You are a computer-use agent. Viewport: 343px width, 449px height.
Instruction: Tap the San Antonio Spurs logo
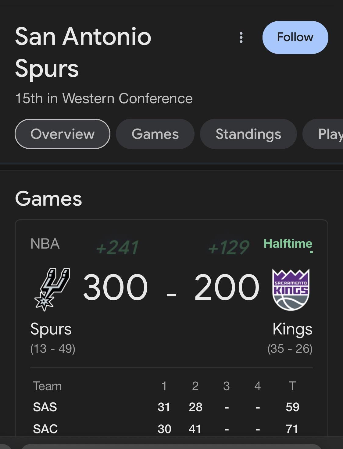click(52, 289)
